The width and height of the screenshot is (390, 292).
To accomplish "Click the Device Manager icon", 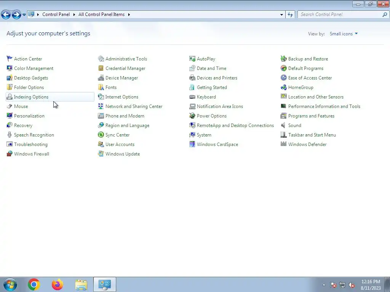I will click(x=101, y=78).
